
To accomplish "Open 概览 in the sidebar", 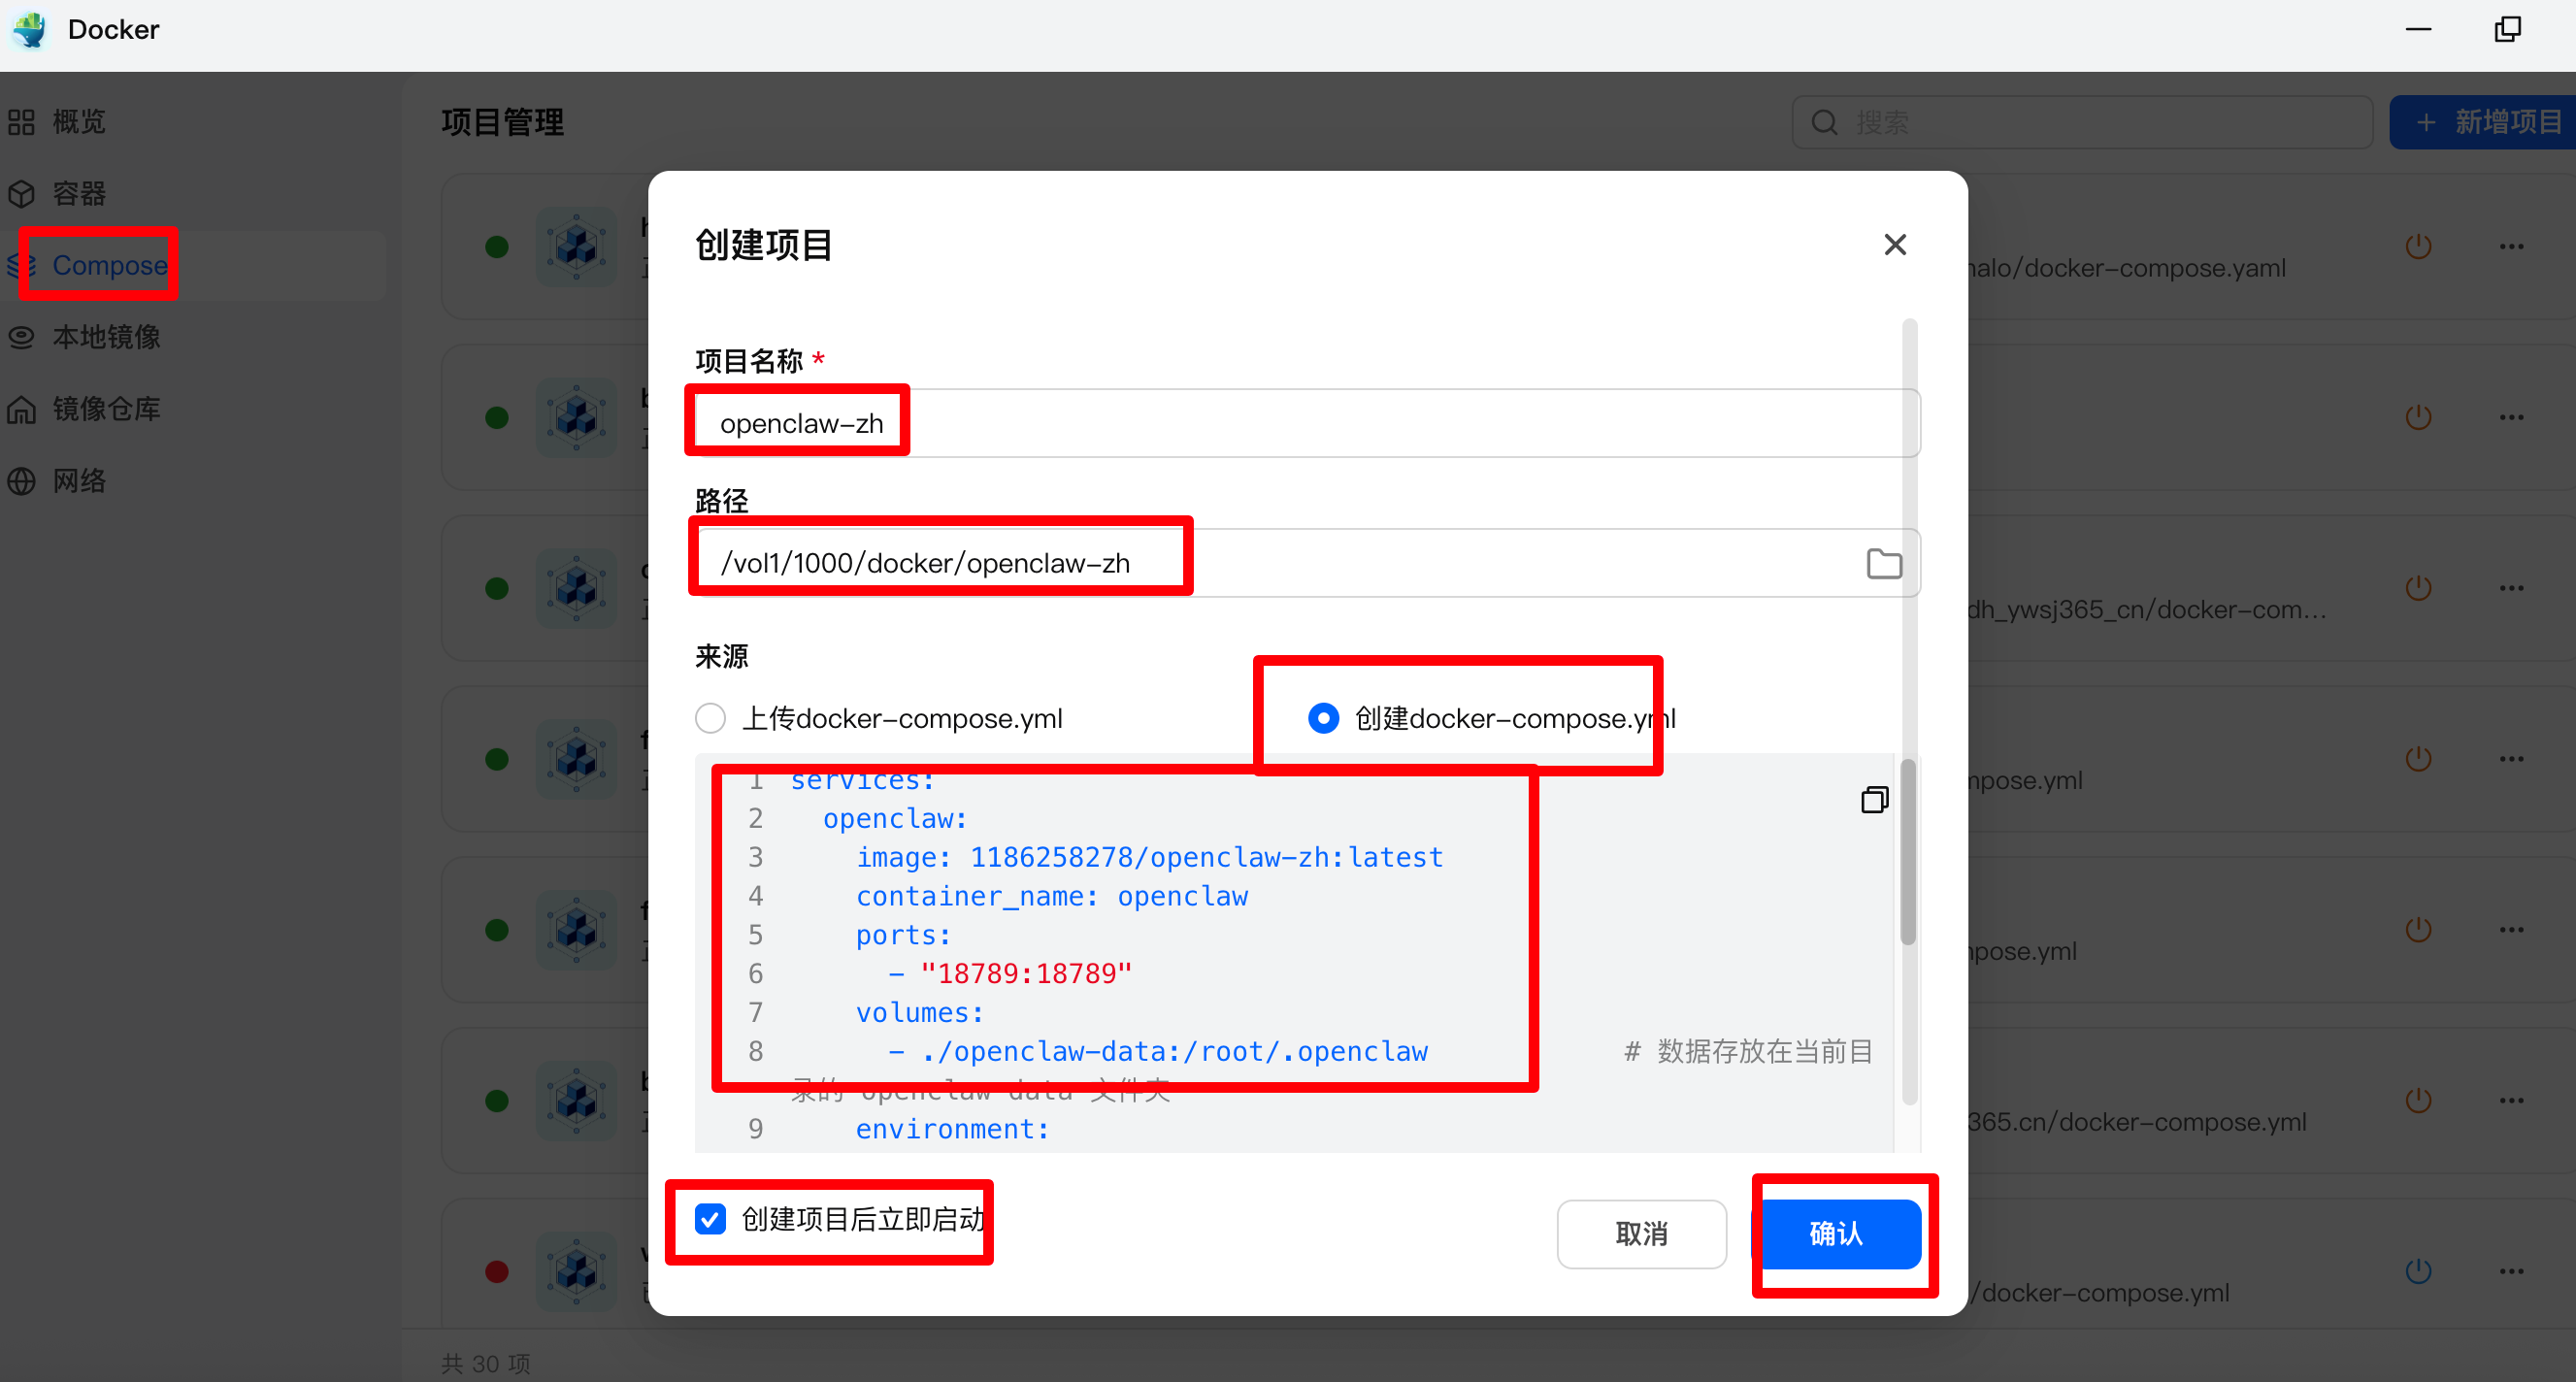I will [x=78, y=122].
